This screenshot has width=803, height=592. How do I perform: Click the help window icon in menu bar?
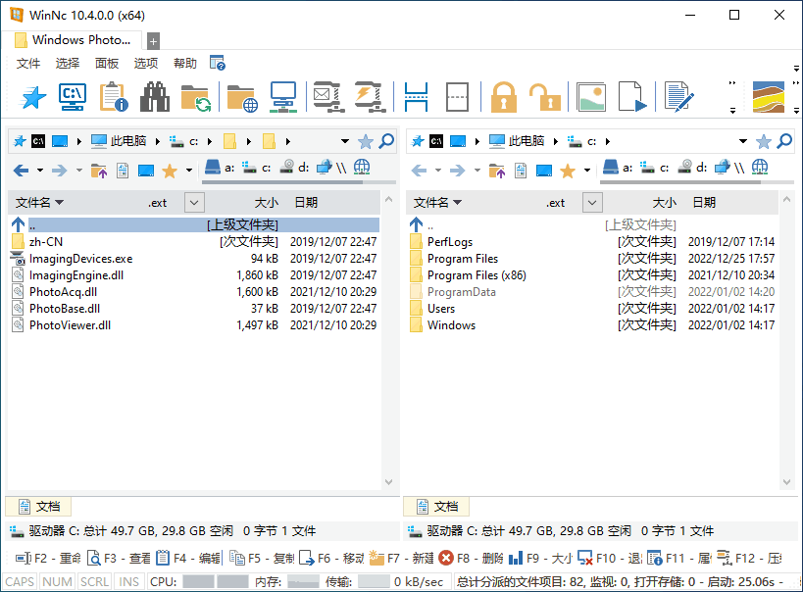click(218, 63)
